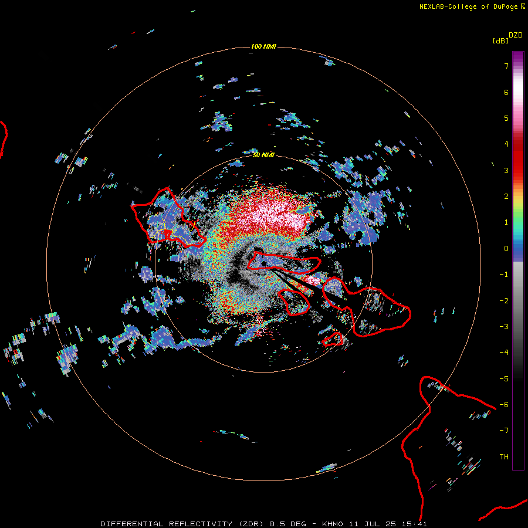Click the -7 value on the color scale
This screenshot has width=528, height=528.
pos(504,431)
